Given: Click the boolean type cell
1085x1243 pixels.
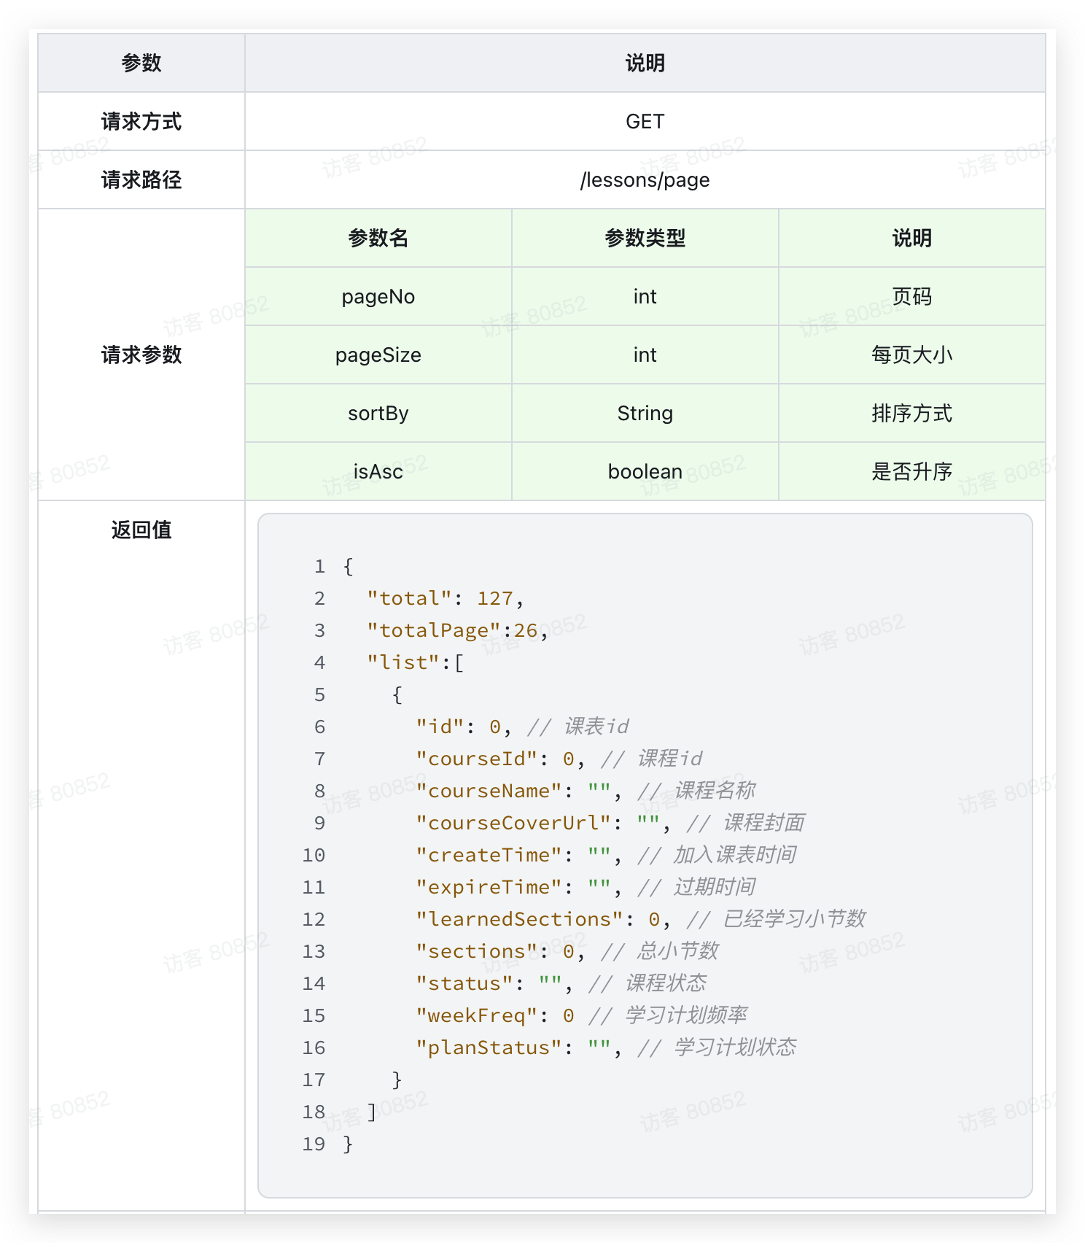Looking at the screenshot, I should pyautogui.click(x=645, y=471).
